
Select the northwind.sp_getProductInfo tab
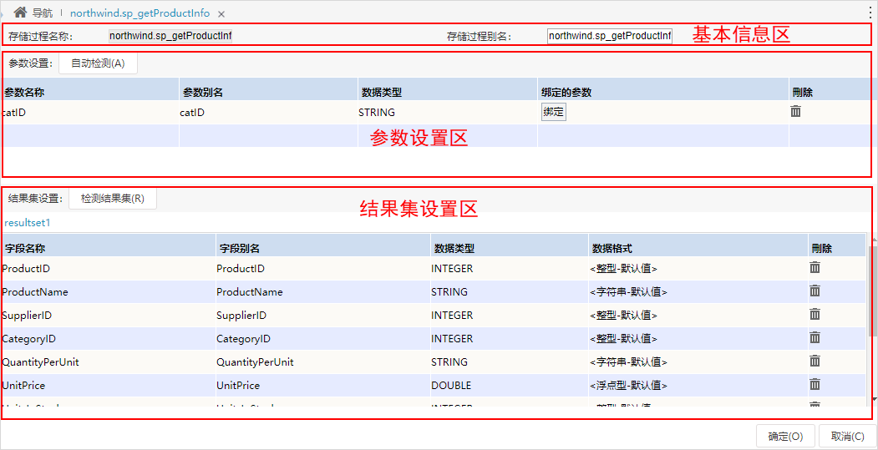coord(140,13)
